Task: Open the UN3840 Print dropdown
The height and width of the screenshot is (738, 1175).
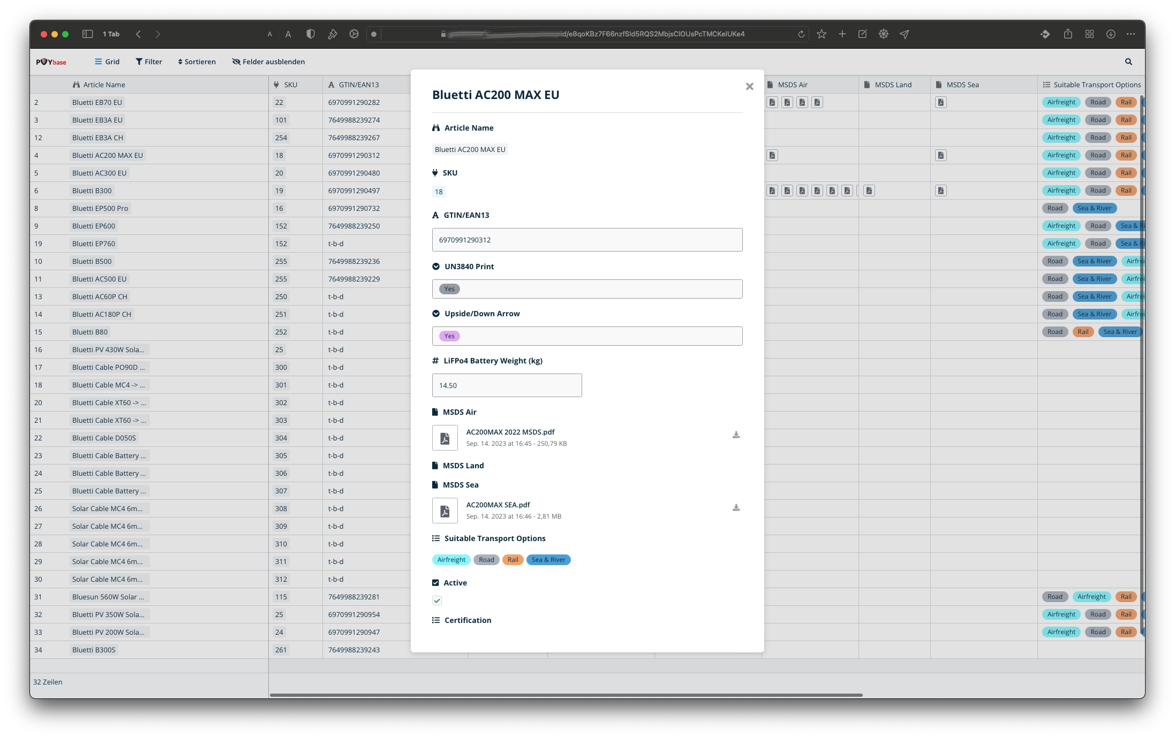Action: [587, 289]
